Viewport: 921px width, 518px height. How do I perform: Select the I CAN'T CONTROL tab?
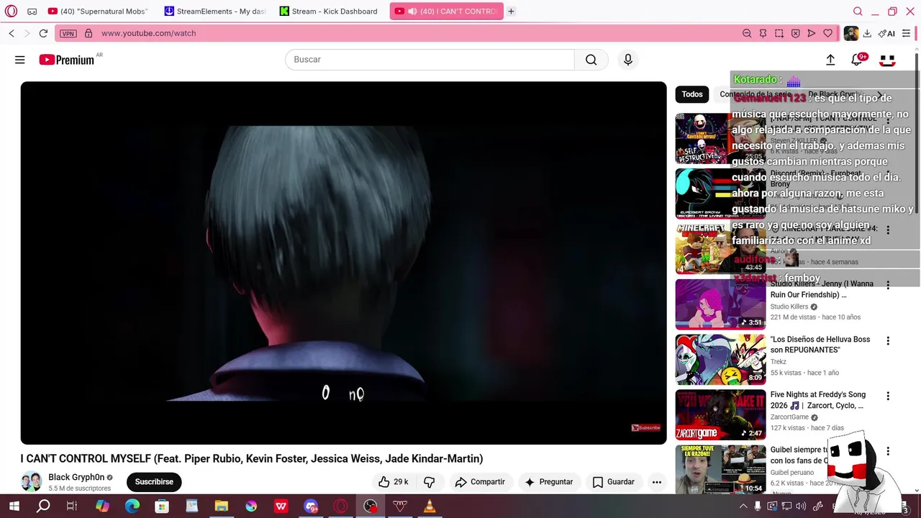pyautogui.click(x=447, y=12)
